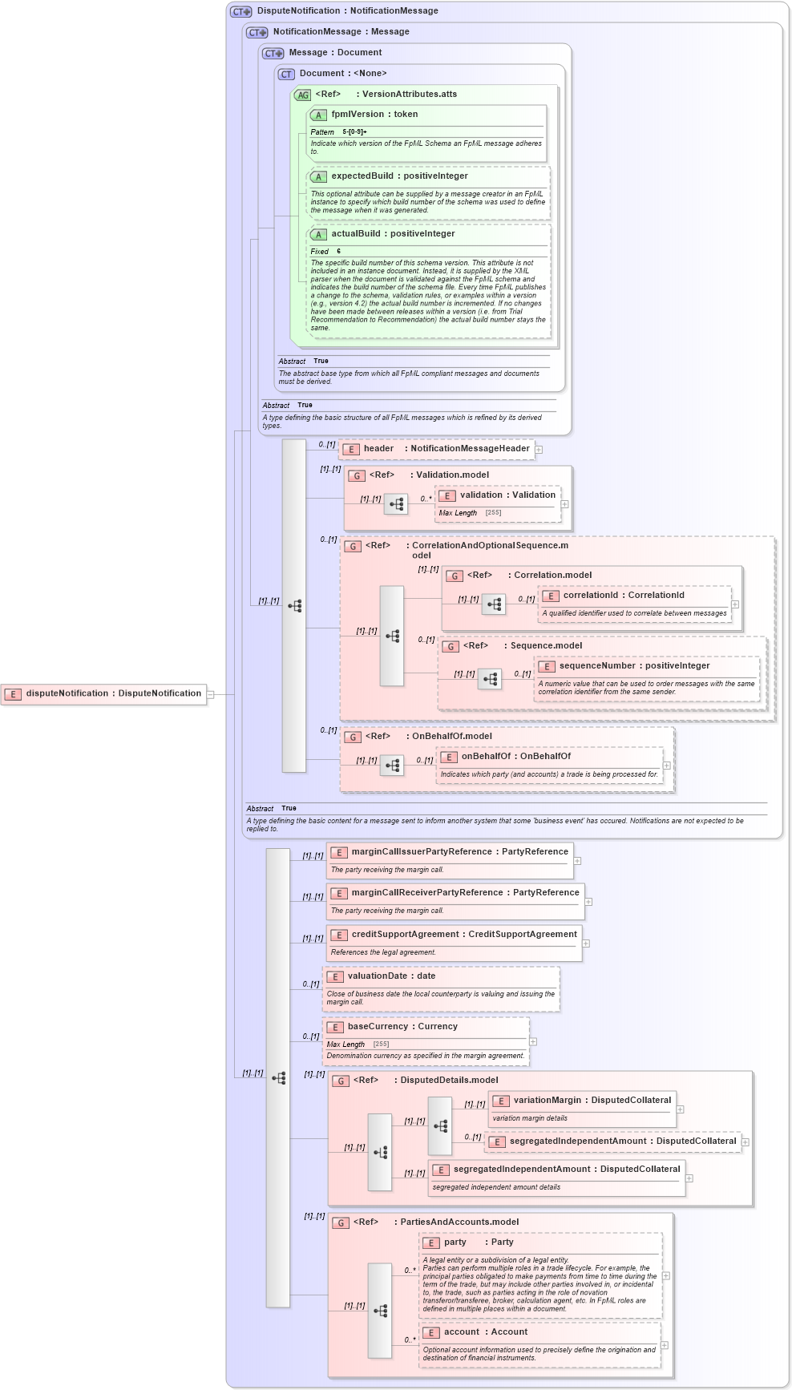Click the CT icon beside NotificationMessage : Message

click(257, 32)
